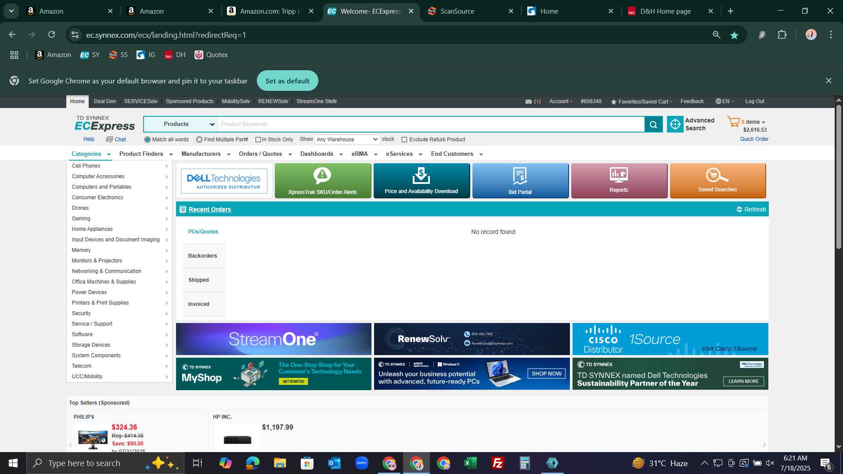This screenshot has width=843, height=474.
Task: Open the SERVICESolv tab
Action: [141, 101]
